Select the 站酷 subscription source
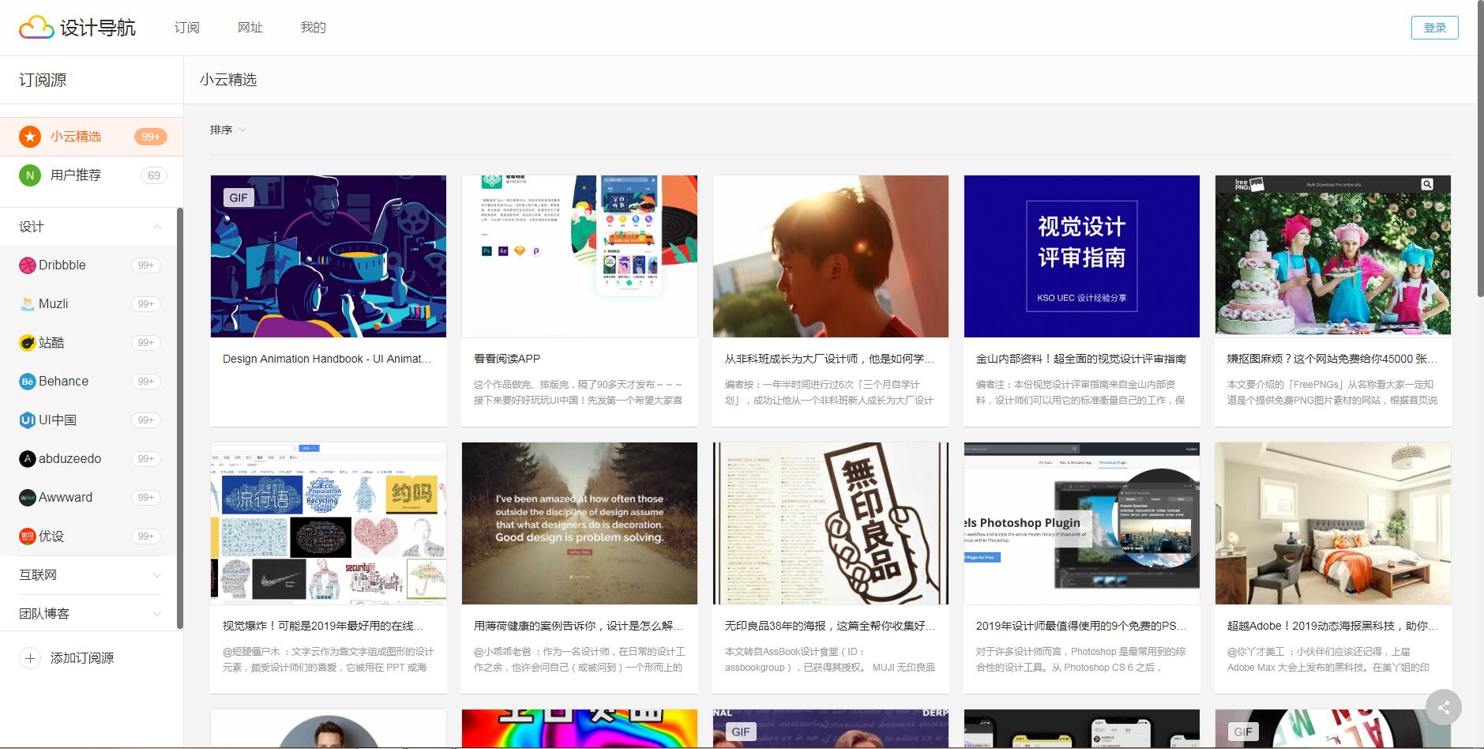This screenshot has height=749, width=1484. [x=88, y=343]
